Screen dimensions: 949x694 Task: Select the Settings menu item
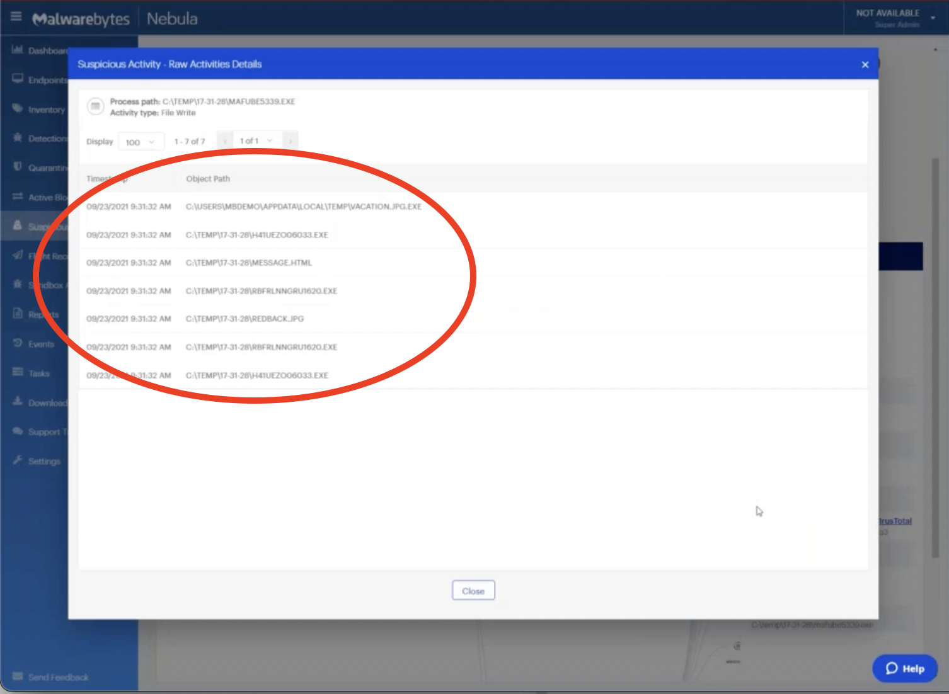click(44, 461)
